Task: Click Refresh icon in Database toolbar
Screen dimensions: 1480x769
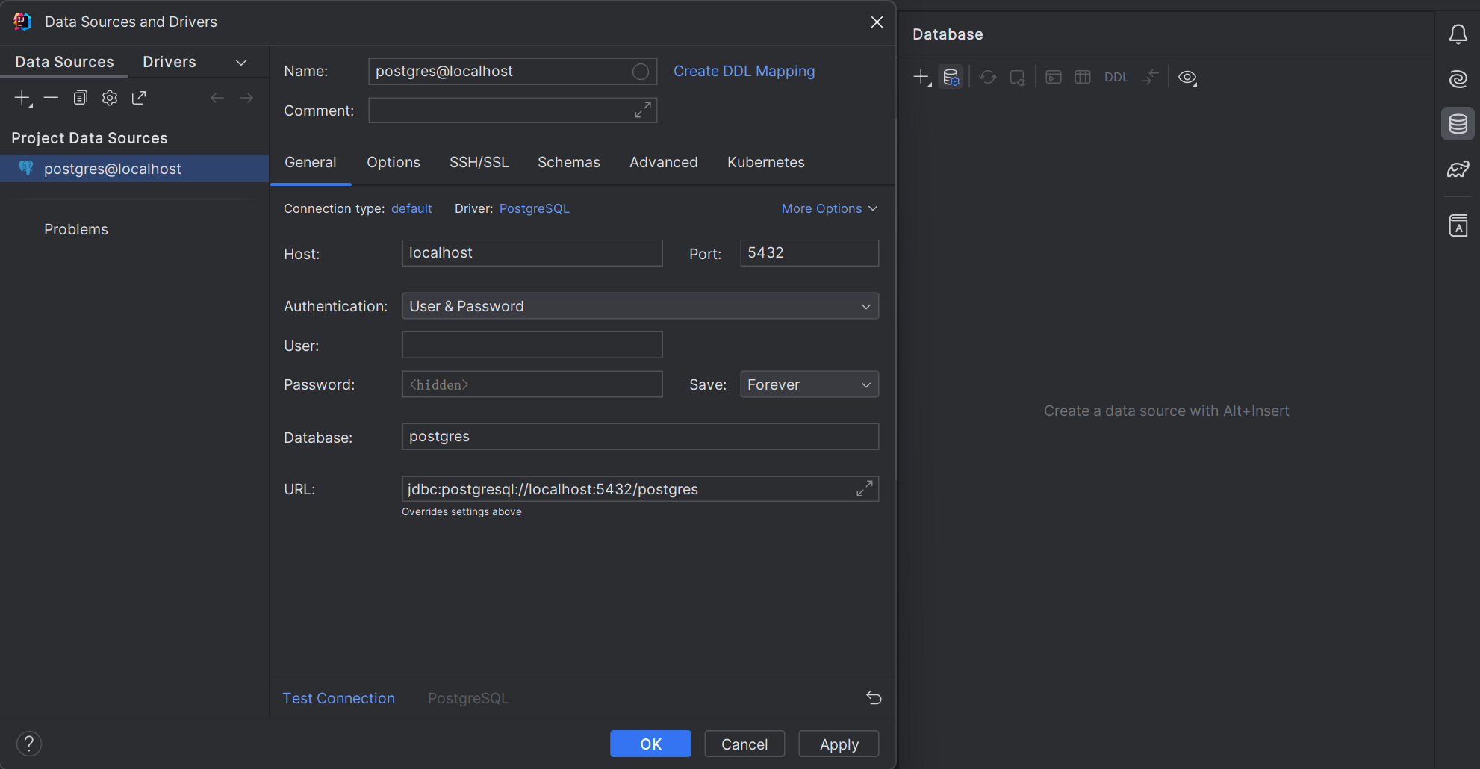Action: coord(988,77)
